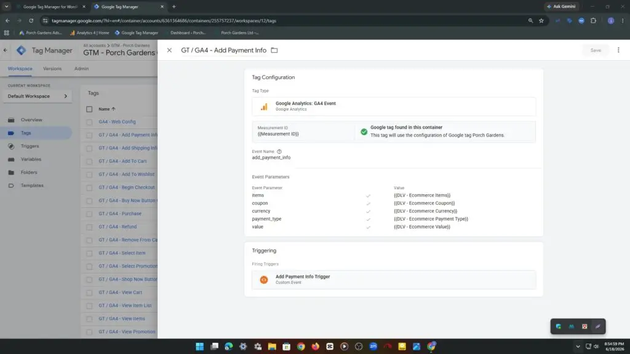Image resolution: width=630 pixels, height=354 pixels.
Task: Click the add_payment_info event name value
Action: tap(271, 158)
